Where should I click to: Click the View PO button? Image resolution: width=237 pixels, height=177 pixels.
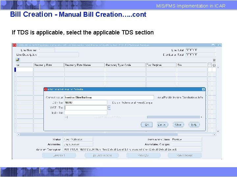pyautogui.click(x=143, y=155)
